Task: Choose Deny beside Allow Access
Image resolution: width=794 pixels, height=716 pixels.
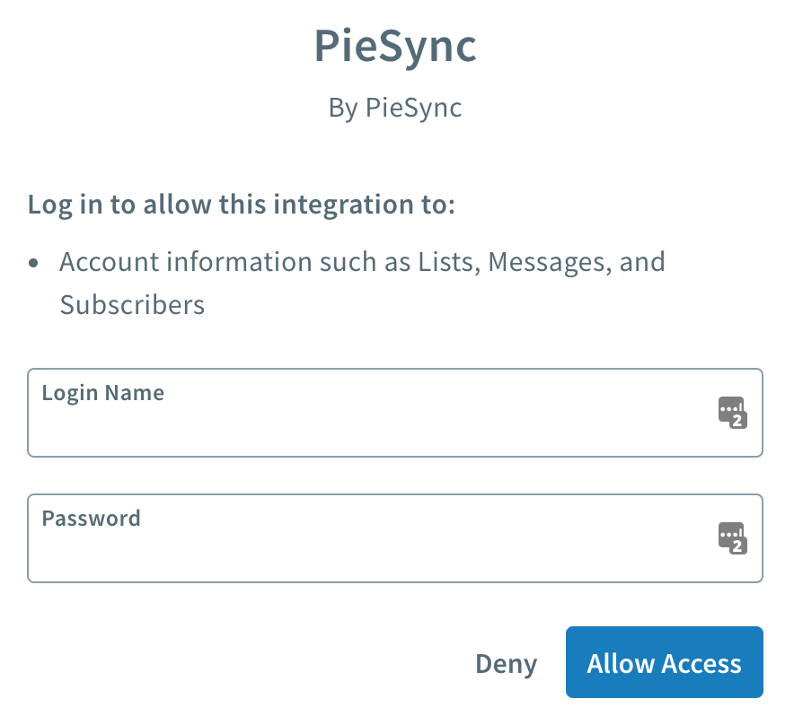Action: point(506,663)
